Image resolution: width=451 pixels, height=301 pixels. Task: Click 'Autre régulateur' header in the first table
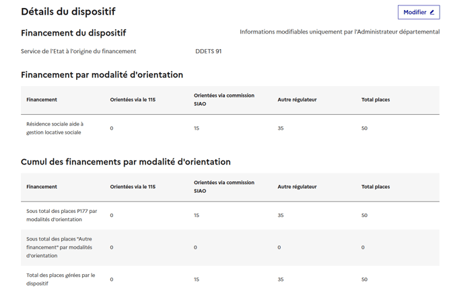(297, 99)
